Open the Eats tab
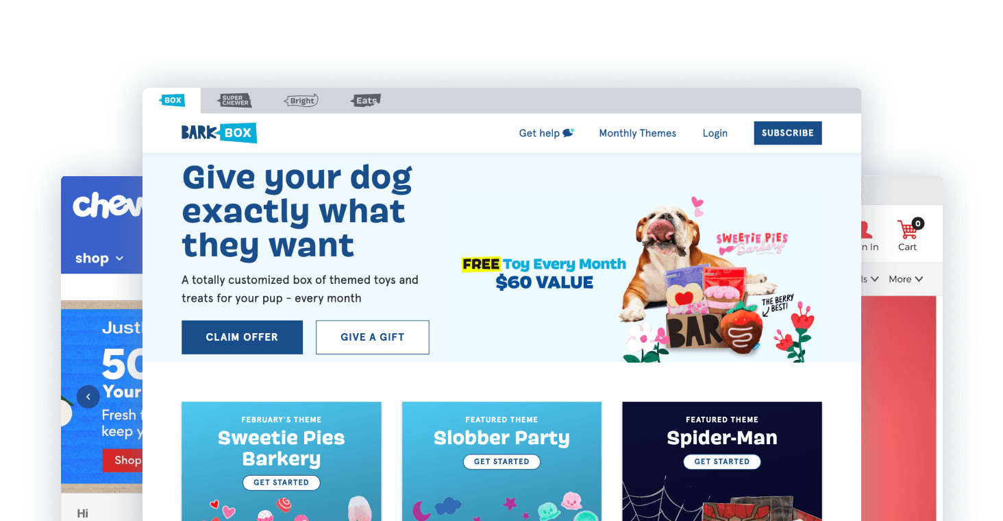The image size is (1003, 521). 365,101
